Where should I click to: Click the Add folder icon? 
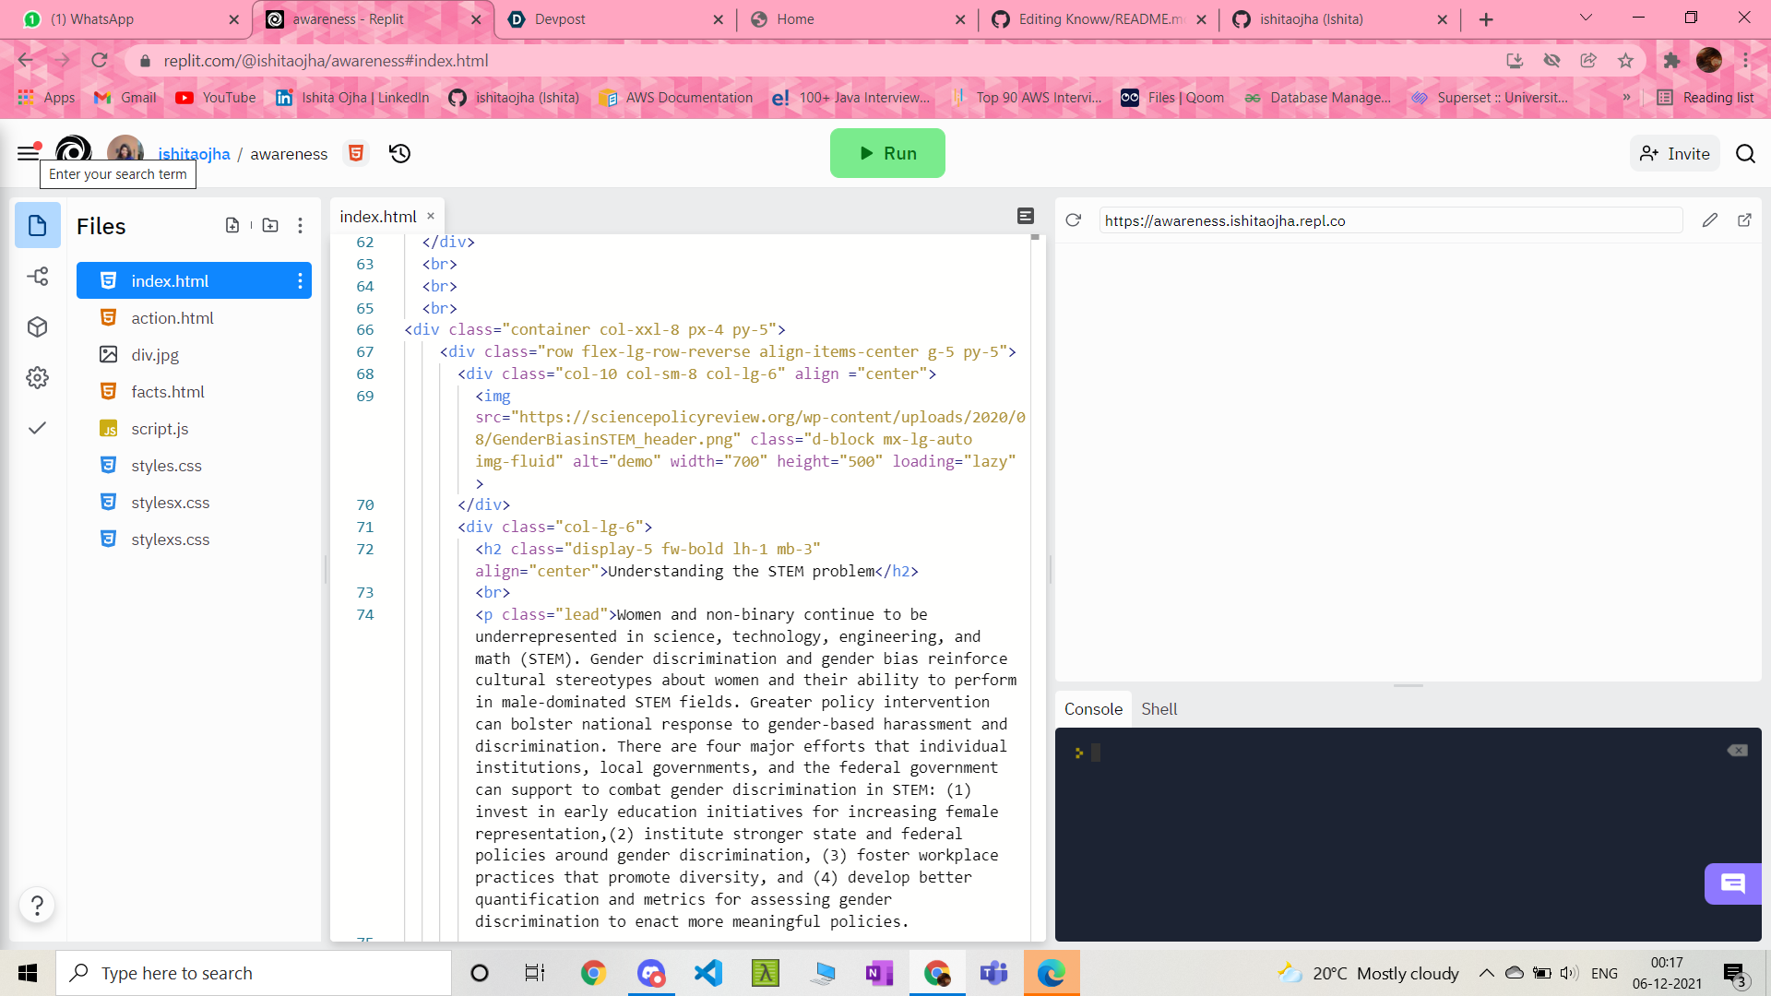tap(270, 225)
